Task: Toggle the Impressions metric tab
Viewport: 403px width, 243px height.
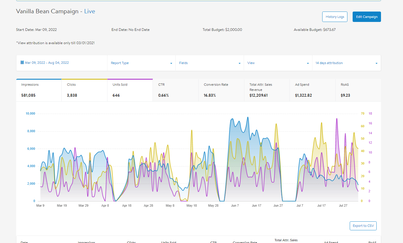Action: pyautogui.click(x=39, y=90)
